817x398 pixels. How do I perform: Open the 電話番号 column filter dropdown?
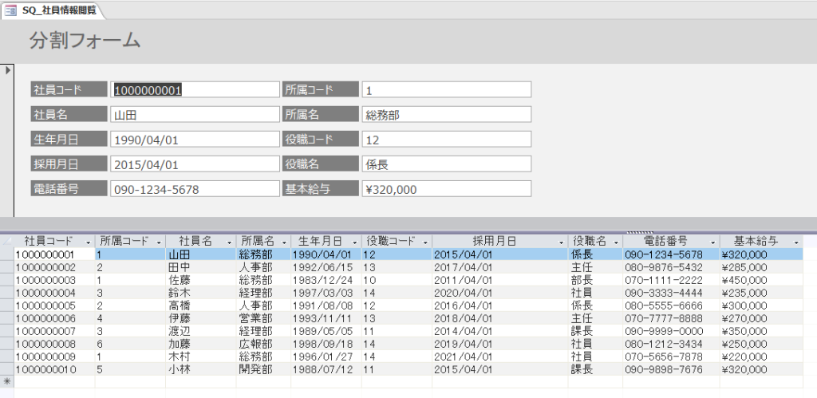click(712, 242)
